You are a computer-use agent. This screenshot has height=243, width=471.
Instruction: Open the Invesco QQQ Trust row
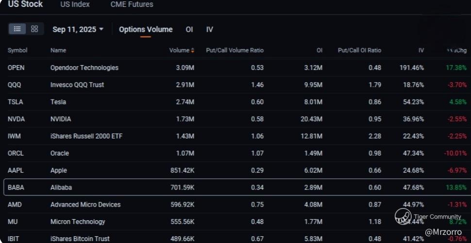click(x=77, y=85)
